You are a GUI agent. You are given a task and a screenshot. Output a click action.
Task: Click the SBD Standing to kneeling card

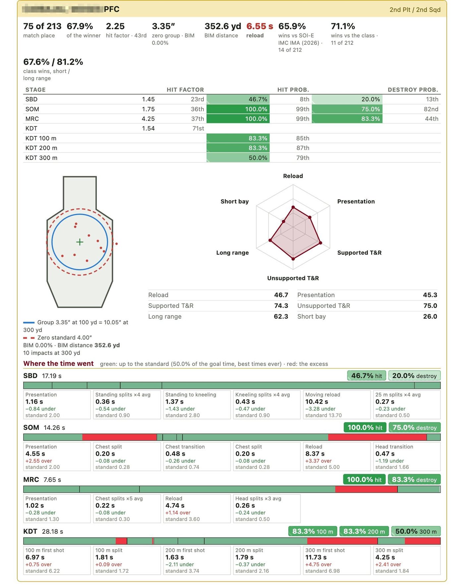point(197,405)
